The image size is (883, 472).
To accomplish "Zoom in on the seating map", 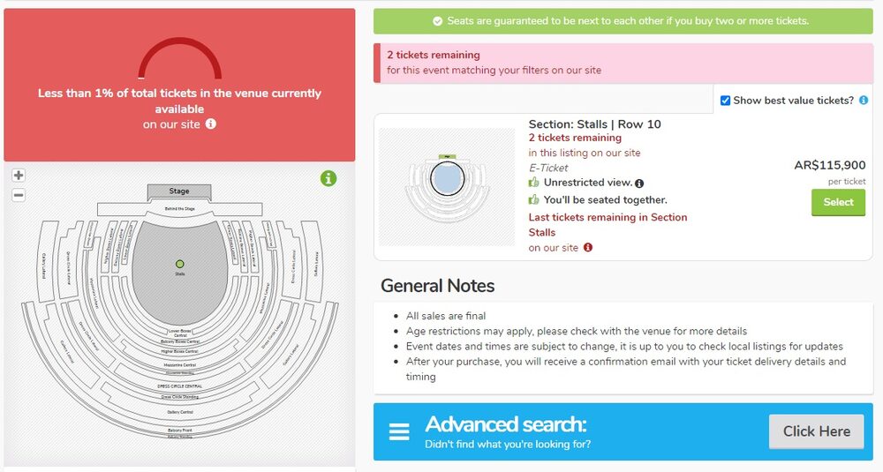I will tap(19, 176).
